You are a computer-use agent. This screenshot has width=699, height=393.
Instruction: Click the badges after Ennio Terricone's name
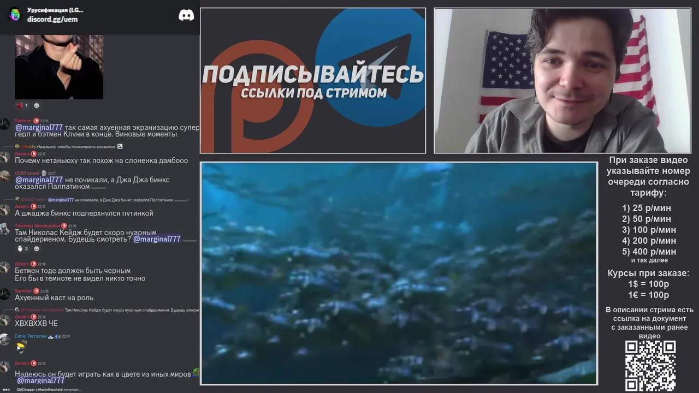pos(55,336)
